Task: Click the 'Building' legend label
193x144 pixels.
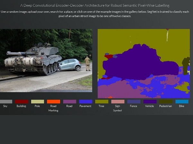Action: [21, 106]
